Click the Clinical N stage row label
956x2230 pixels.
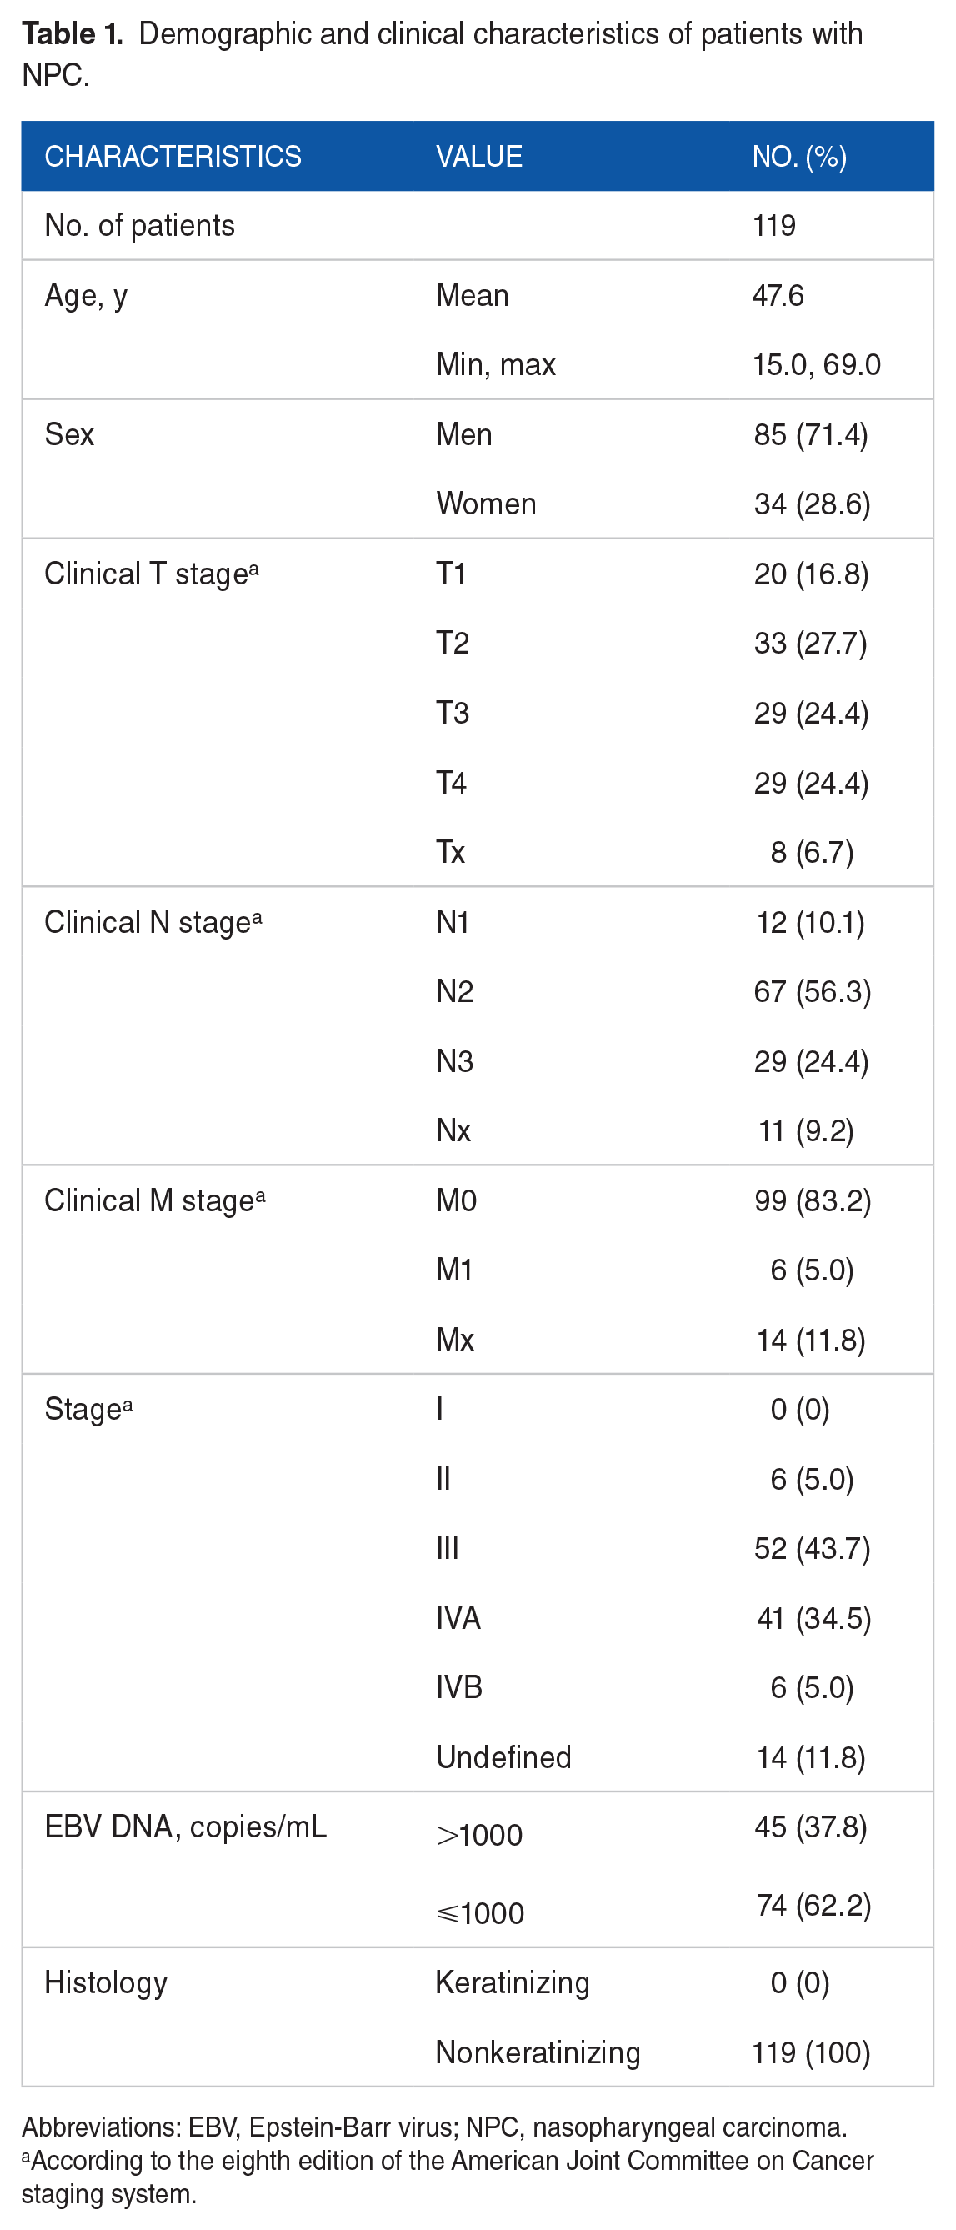pos(153,923)
